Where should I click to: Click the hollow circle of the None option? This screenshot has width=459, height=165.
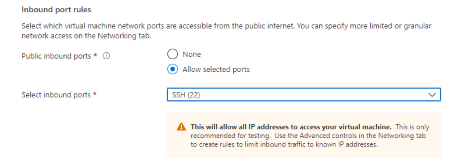click(x=173, y=54)
